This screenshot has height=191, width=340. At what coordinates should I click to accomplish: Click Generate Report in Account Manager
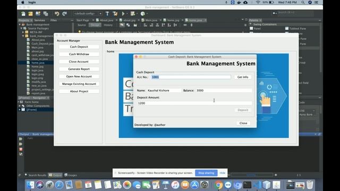79,69
